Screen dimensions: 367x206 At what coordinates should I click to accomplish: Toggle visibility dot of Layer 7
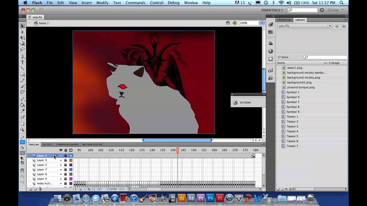tap(61, 169)
